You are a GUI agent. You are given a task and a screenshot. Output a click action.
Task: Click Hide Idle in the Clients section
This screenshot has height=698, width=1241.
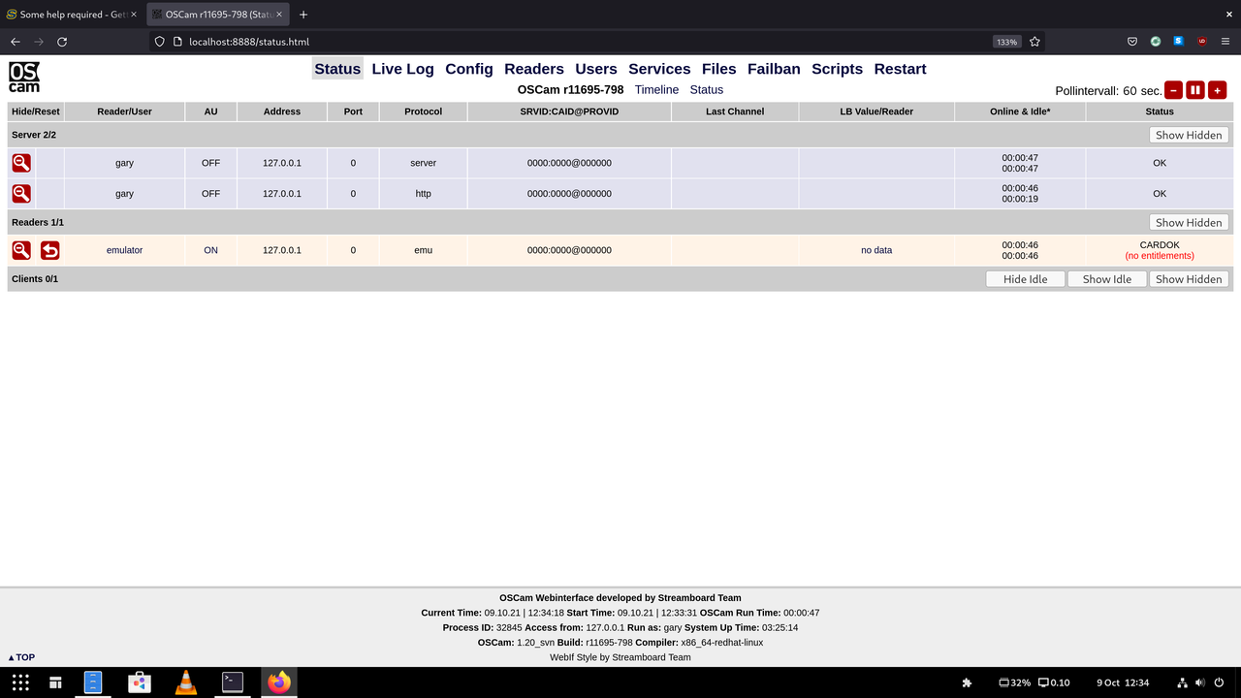(x=1025, y=279)
